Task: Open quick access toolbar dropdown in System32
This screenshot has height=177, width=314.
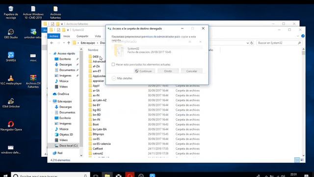Action: coord(68,30)
